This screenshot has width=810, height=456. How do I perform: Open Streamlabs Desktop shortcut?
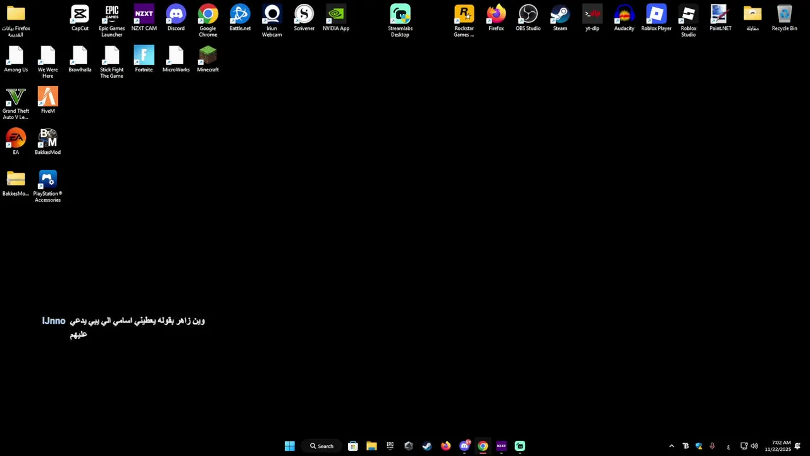[400, 22]
